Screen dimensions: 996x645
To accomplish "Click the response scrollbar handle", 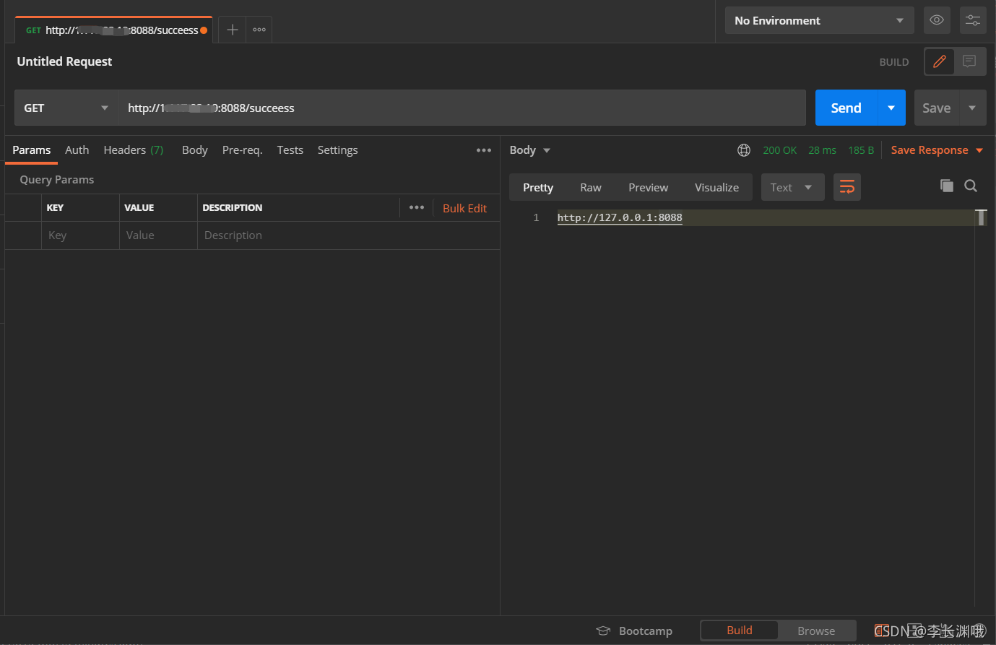I will pyautogui.click(x=981, y=217).
